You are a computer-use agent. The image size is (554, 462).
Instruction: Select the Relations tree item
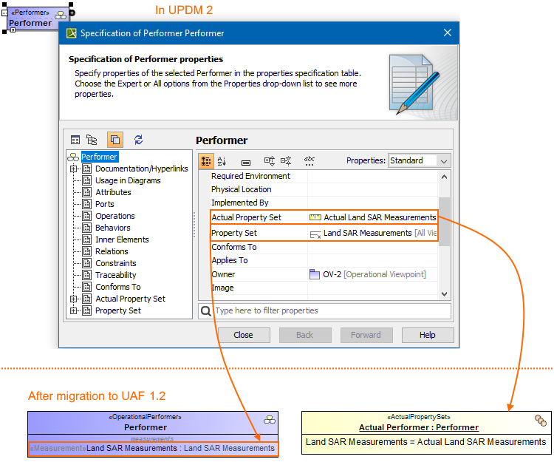pyautogui.click(x=112, y=251)
